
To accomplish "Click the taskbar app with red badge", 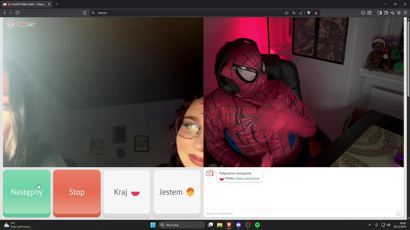I will tap(248, 225).
